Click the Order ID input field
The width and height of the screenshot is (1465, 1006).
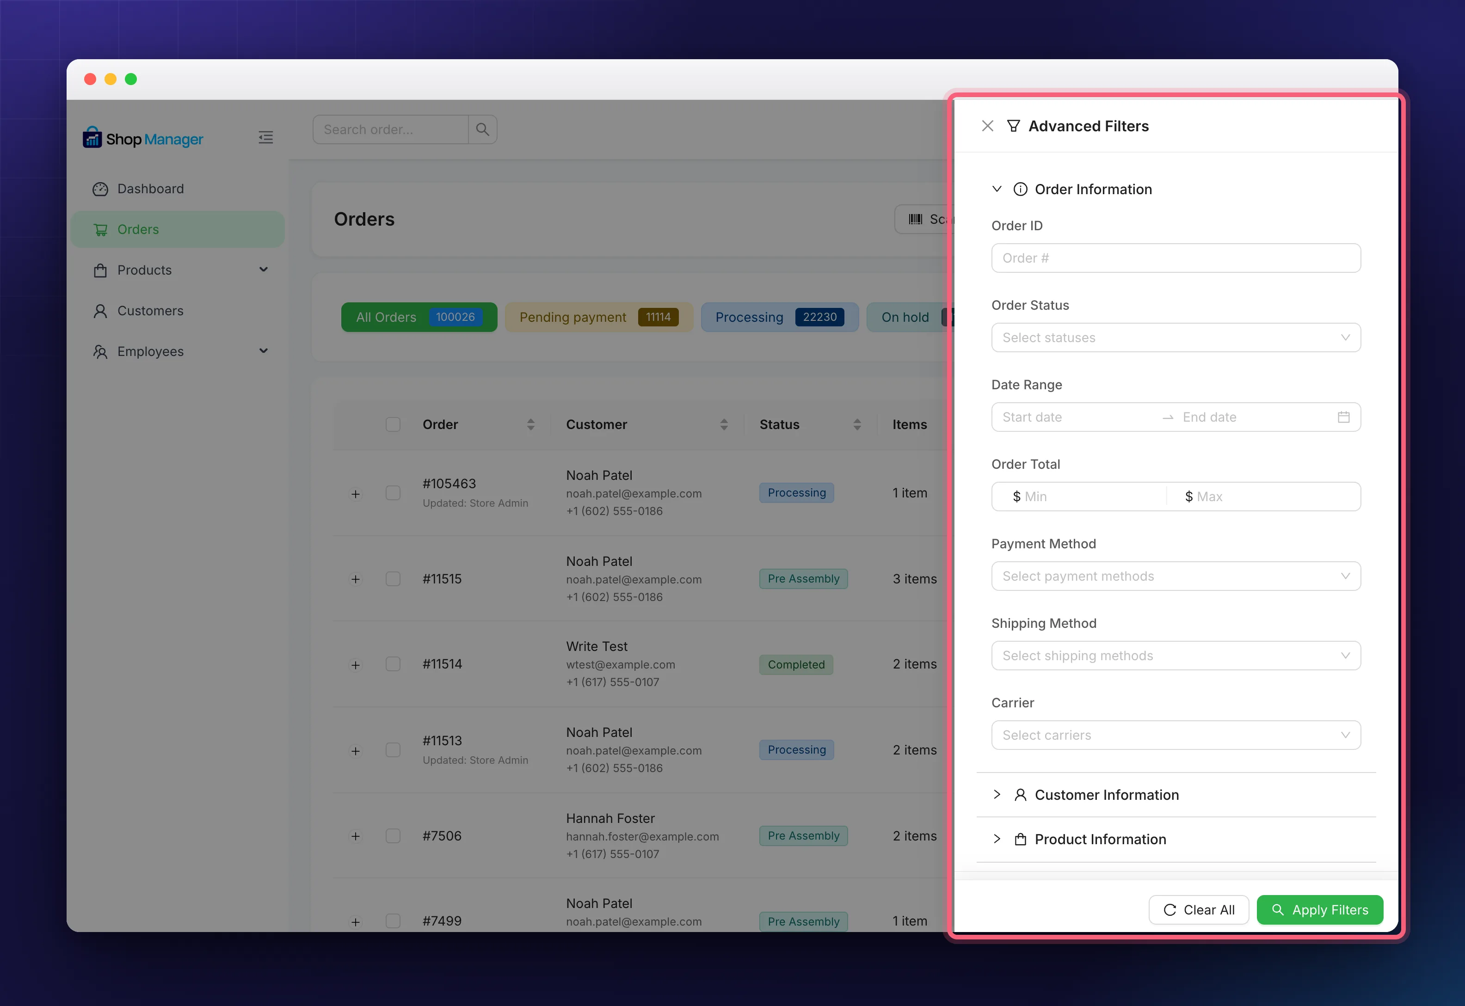1176,258
